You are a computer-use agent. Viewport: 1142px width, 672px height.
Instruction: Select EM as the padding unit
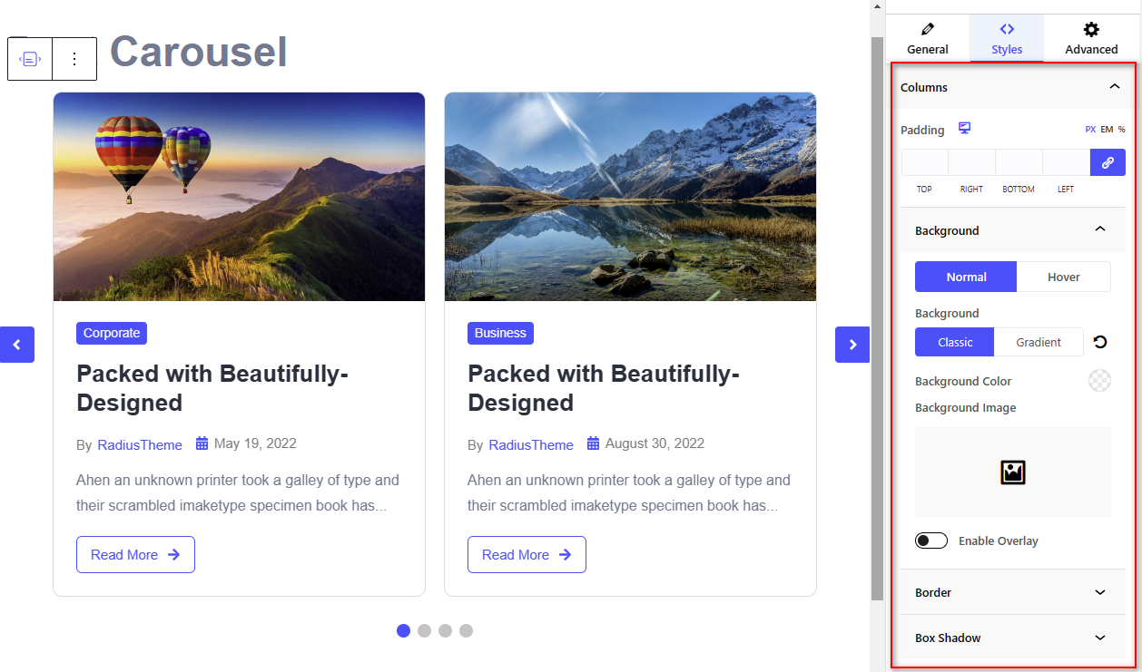(x=1107, y=130)
